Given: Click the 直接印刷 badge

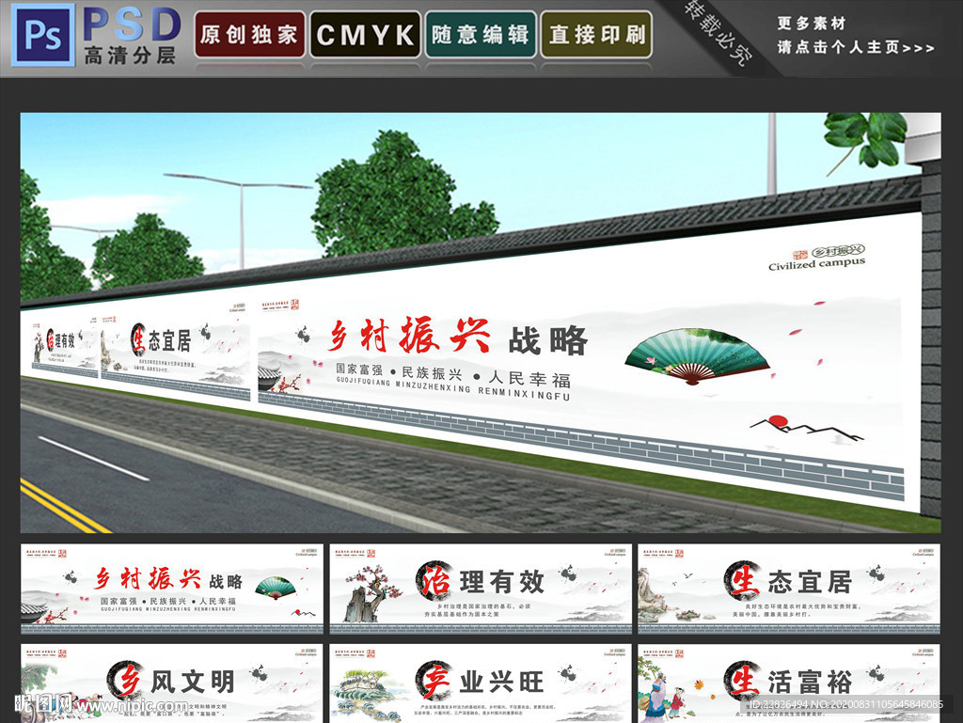Looking at the screenshot, I should [596, 35].
